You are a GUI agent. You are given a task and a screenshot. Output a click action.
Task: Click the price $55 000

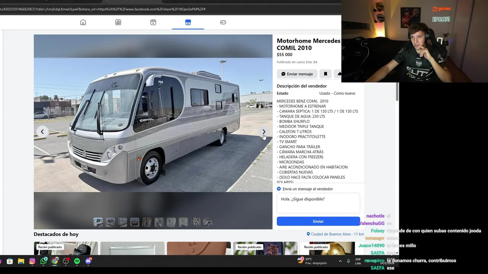(x=284, y=55)
